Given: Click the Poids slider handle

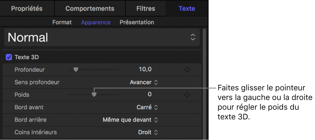Looking at the screenshot, I should click(x=94, y=95).
